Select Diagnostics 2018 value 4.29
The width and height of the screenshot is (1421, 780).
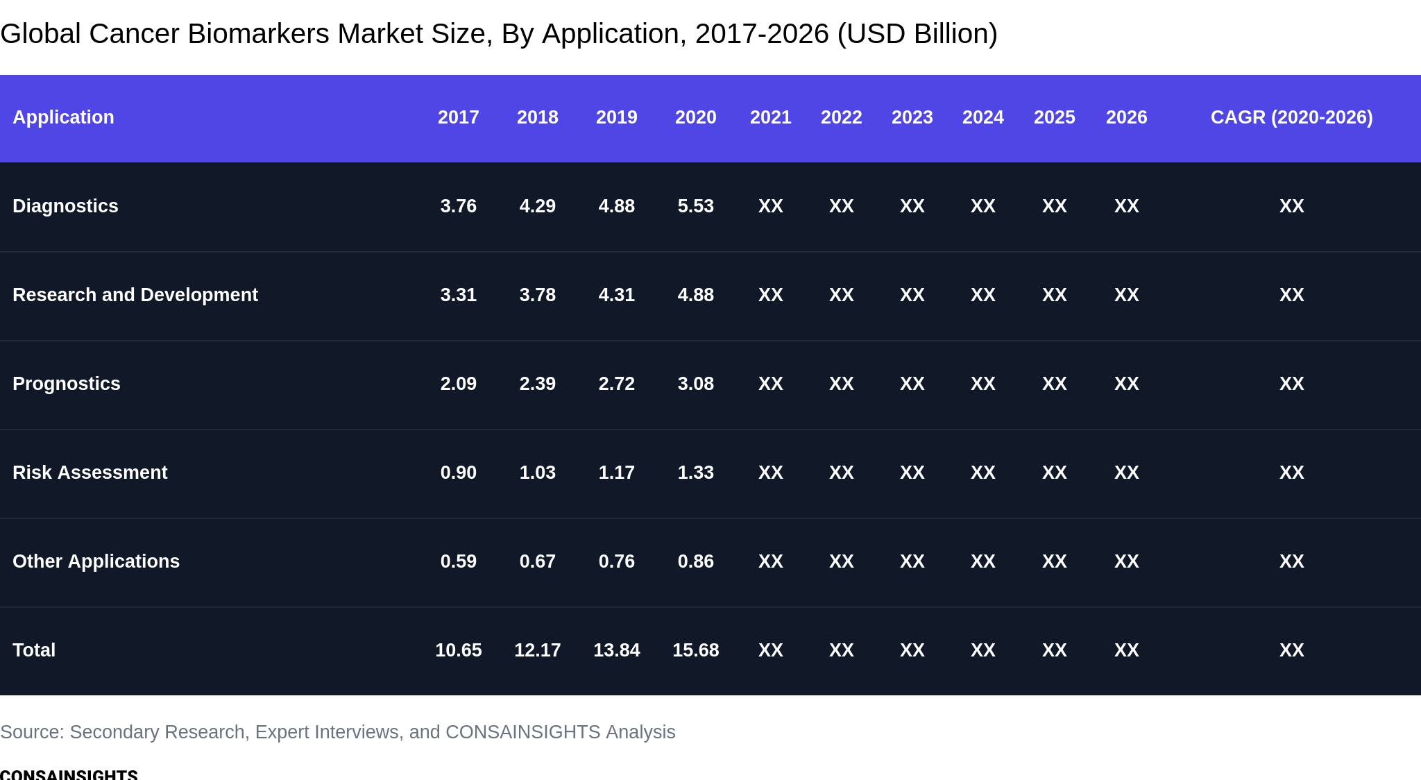pyautogui.click(x=538, y=206)
